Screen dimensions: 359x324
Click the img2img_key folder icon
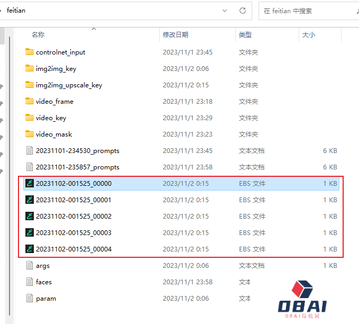[x=29, y=68]
